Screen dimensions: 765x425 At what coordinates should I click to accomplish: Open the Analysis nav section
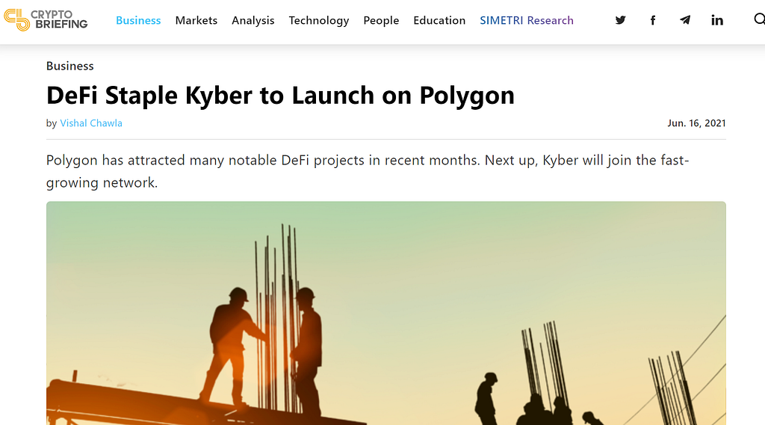point(253,20)
